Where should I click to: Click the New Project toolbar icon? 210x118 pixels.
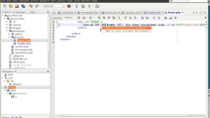tap(11, 6)
